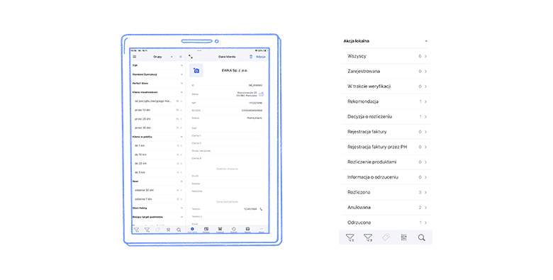Image resolution: width=553 pixels, height=280 pixels.
Task: Tap the tag icon in right toolbar
Action: pyautogui.click(x=386, y=237)
